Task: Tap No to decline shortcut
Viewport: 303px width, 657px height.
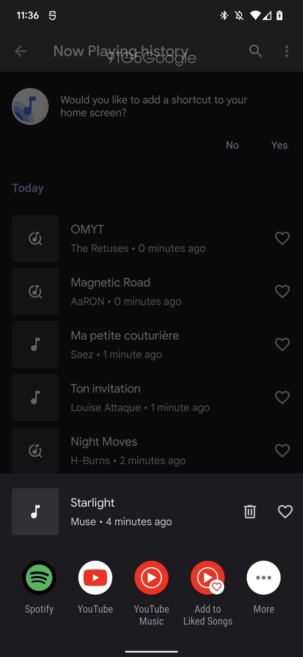Action: pyautogui.click(x=232, y=145)
